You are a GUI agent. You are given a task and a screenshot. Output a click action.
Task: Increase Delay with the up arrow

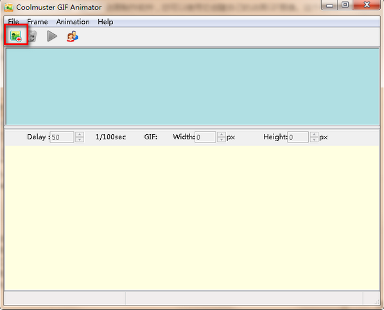pyautogui.click(x=80, y=134)
